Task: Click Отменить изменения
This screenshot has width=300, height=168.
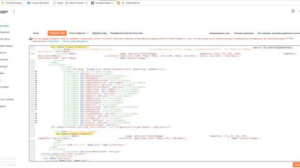Action: pos(244,33)
